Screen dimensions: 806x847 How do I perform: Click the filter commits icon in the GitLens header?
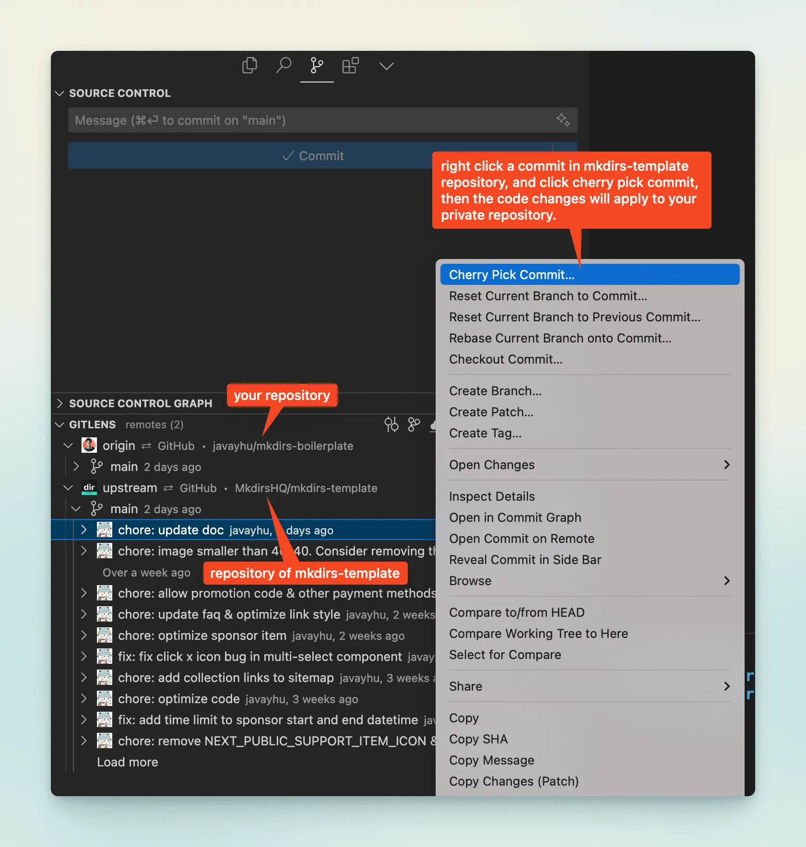391,425
